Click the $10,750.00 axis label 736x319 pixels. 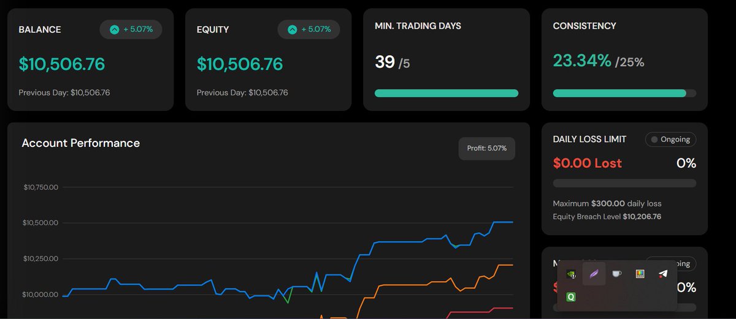(40, 187)
